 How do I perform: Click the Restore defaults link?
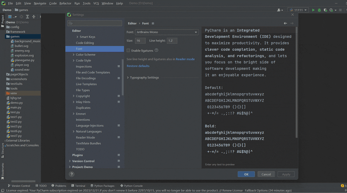(138, 66)
